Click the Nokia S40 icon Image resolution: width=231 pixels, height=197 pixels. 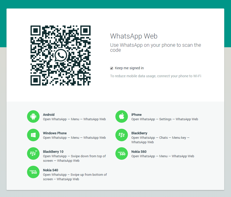(x=33, y=172)
